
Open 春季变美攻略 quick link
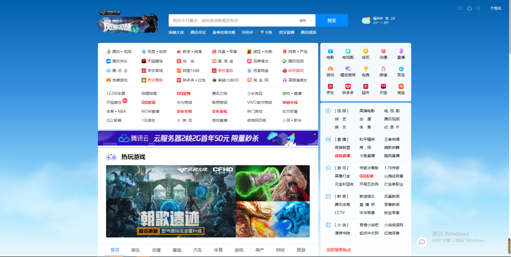tap(223, 32)
